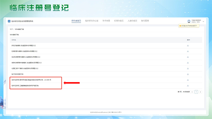Viewport: 212px width, 119px height.
Task: Download the 电话知情同意书模板 file
Action: coord(188,57)
